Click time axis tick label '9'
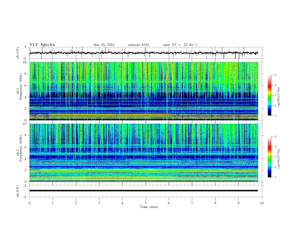 point(238,203)
